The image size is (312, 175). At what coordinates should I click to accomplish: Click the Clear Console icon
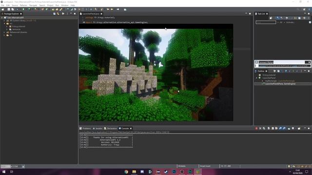tap(269, 128)
